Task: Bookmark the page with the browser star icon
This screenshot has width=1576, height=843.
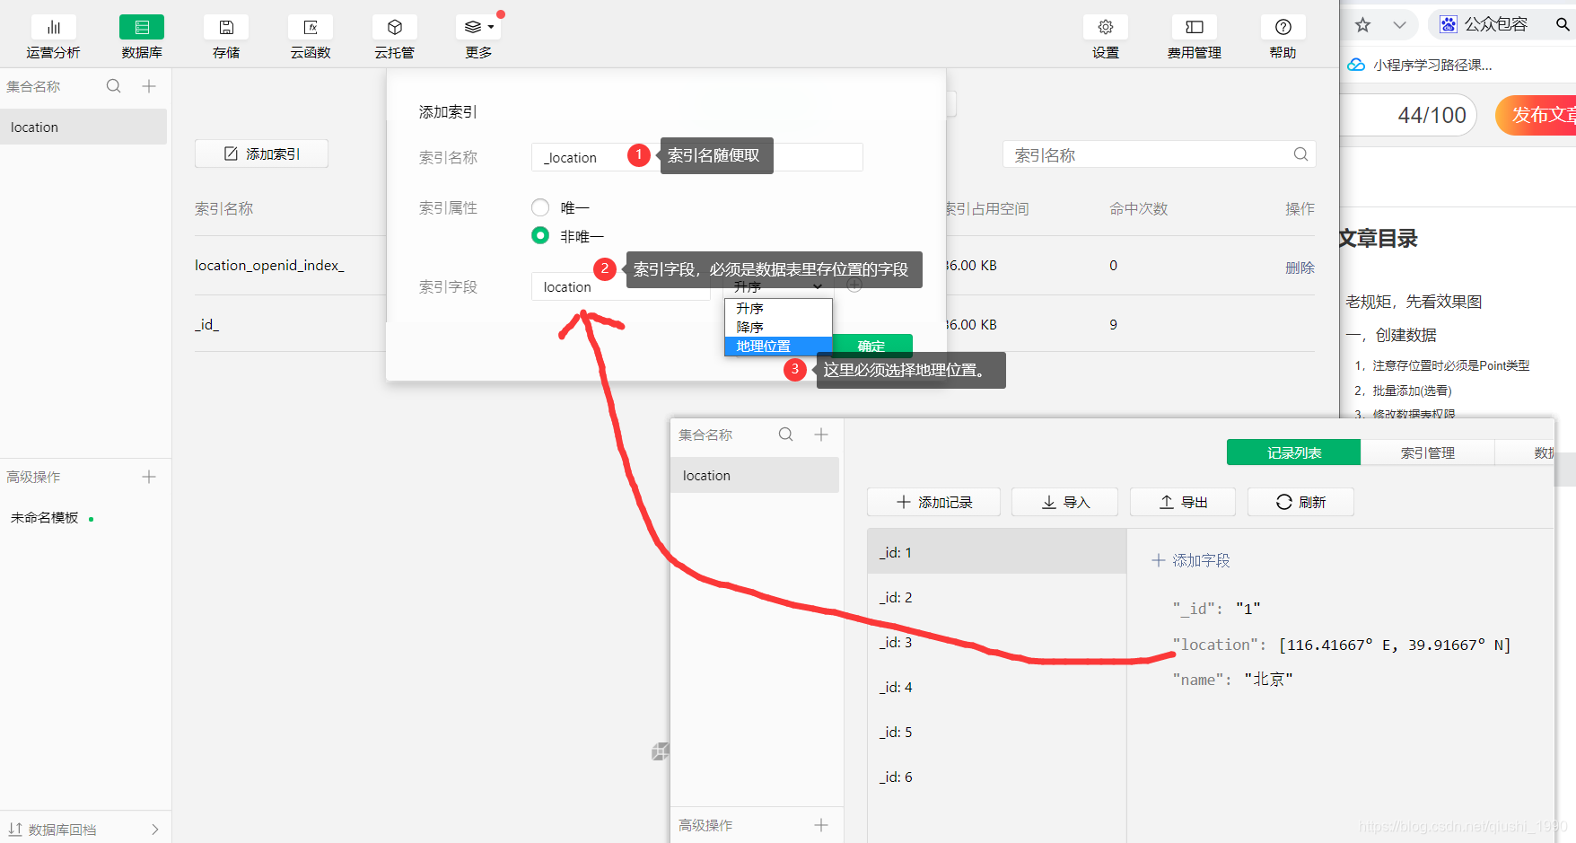Action: pyautogui.click(x=1362, y=24)
